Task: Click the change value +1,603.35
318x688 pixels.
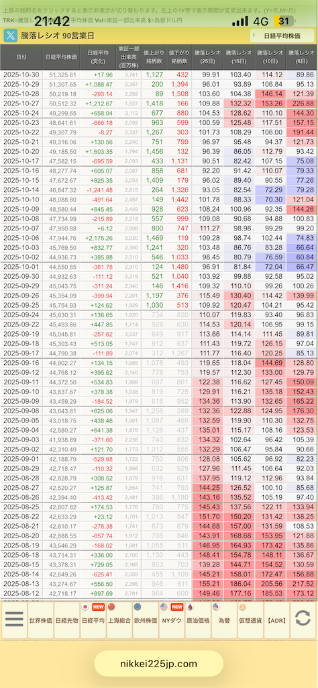Action: pyautogui.click(x=99, y=151)
